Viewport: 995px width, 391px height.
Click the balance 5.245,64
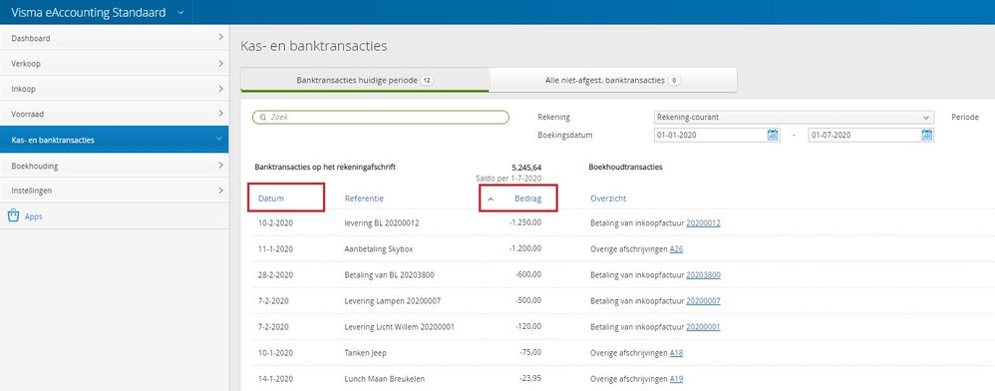526,168
